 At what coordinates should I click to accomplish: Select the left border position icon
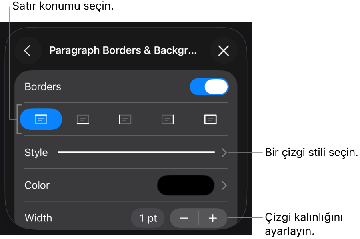pos(125,119)
